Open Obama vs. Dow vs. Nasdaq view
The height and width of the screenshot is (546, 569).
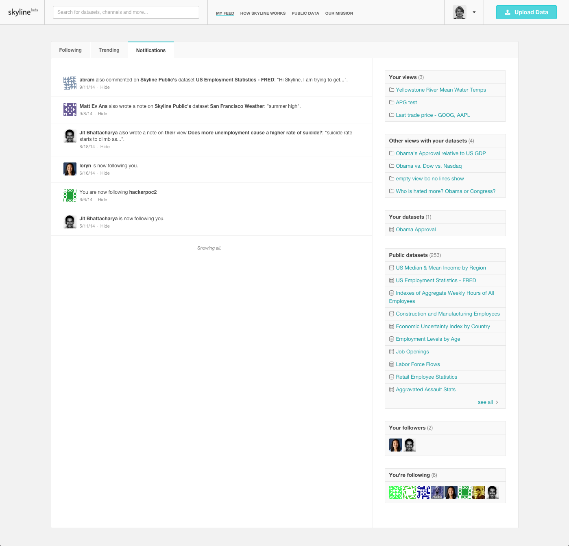[429, 166]
